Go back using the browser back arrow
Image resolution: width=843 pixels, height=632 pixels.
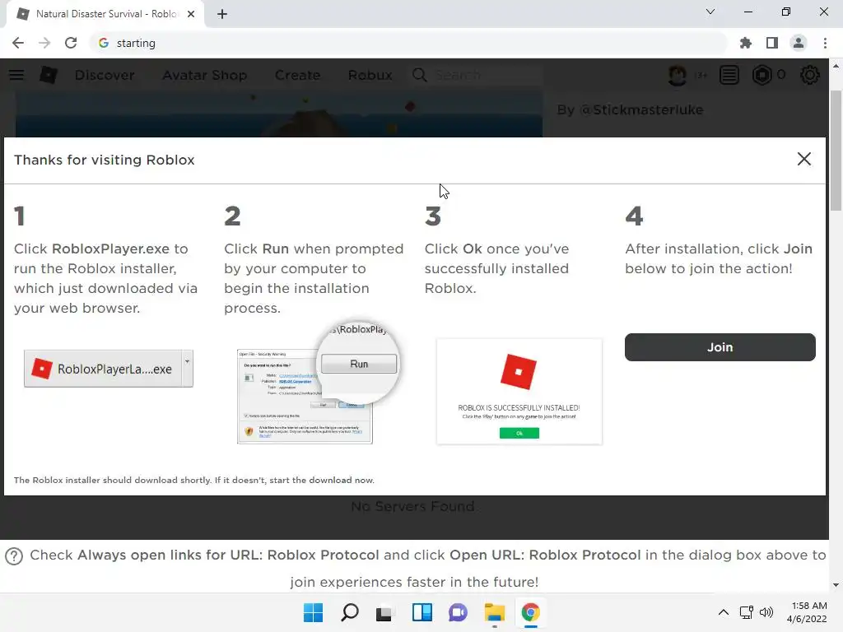pos(18,43)
